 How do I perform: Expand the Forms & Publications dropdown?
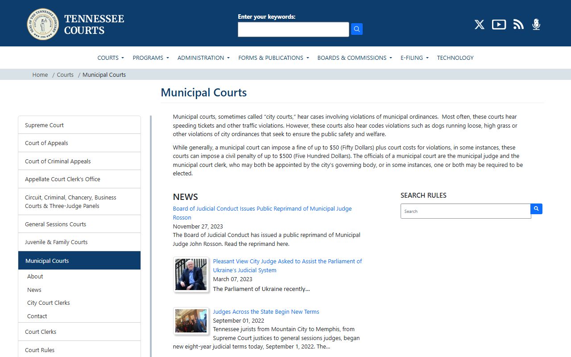273,58
